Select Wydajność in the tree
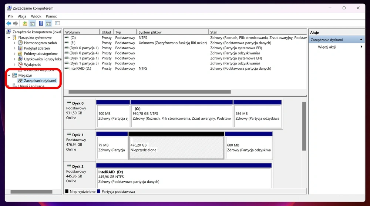The height and width of the screenshot is (206, 370). (x=32, y=64)
